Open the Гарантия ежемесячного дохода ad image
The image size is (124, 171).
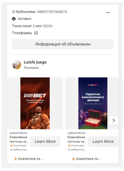pos(93,103)
